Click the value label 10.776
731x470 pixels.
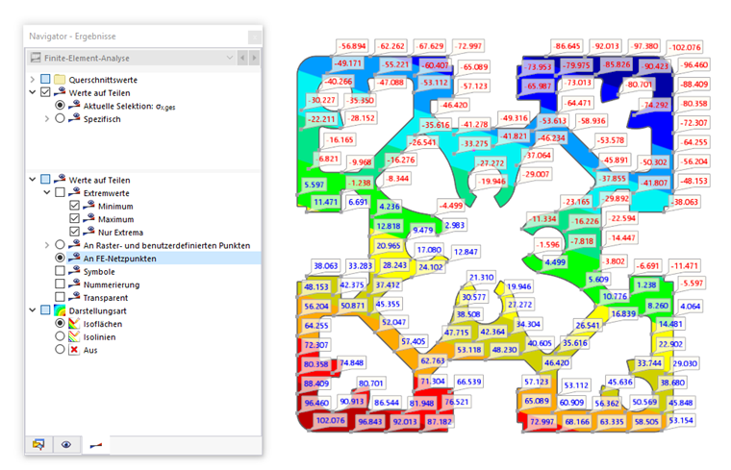(x=615, y=296)
